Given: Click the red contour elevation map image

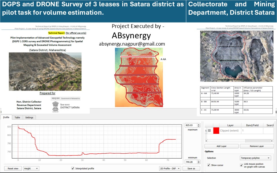Looking at the screenshot, I should pyautogui.click(x=139, y=77).
